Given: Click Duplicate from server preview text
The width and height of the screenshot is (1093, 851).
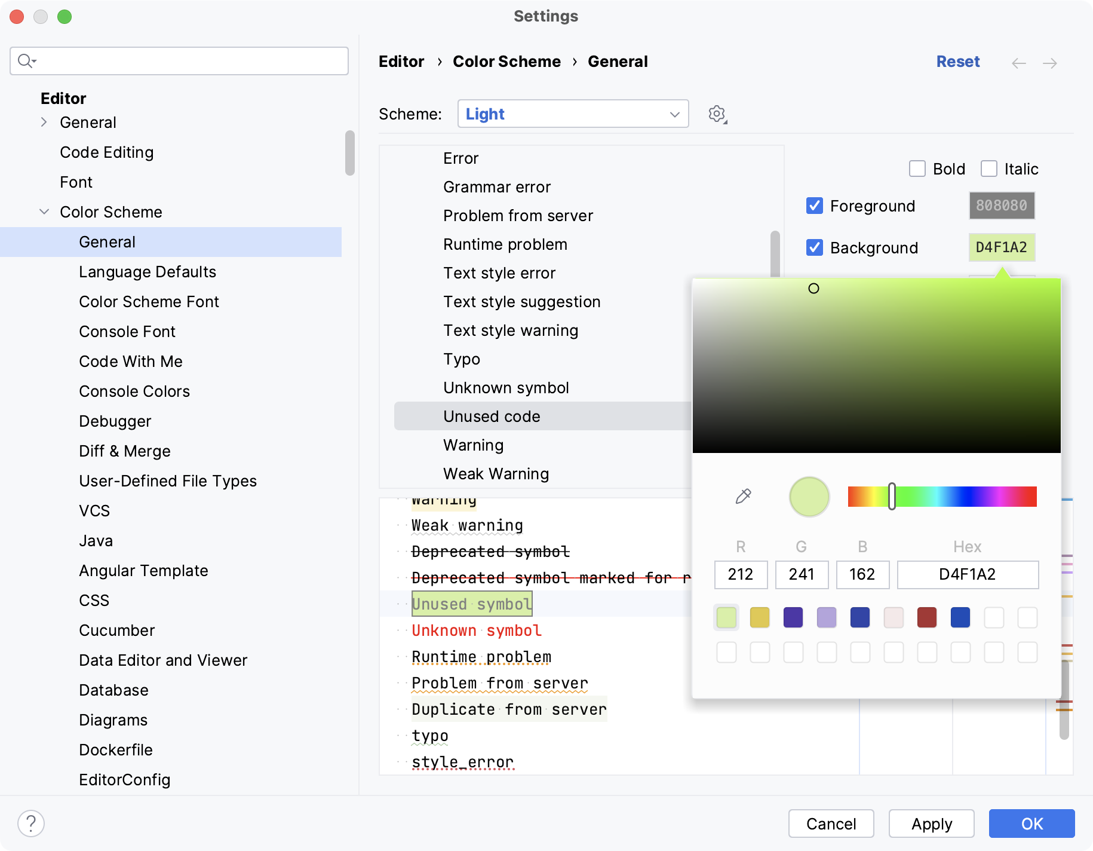Looking at the screenshot, I should pos(509,709).
